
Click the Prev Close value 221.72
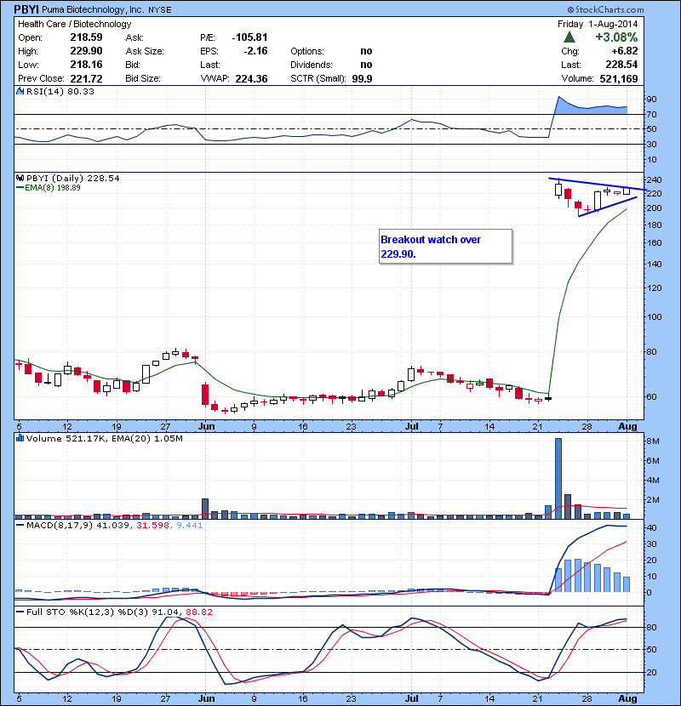click(x=86, y=78)
